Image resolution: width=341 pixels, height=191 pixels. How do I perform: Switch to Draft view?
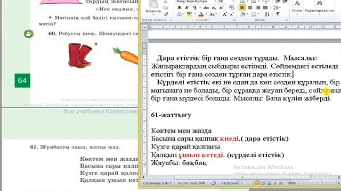click(281, 183)
